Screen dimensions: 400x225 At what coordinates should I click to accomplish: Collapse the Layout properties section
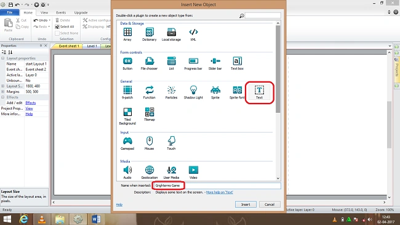click(x=3, y=59)
